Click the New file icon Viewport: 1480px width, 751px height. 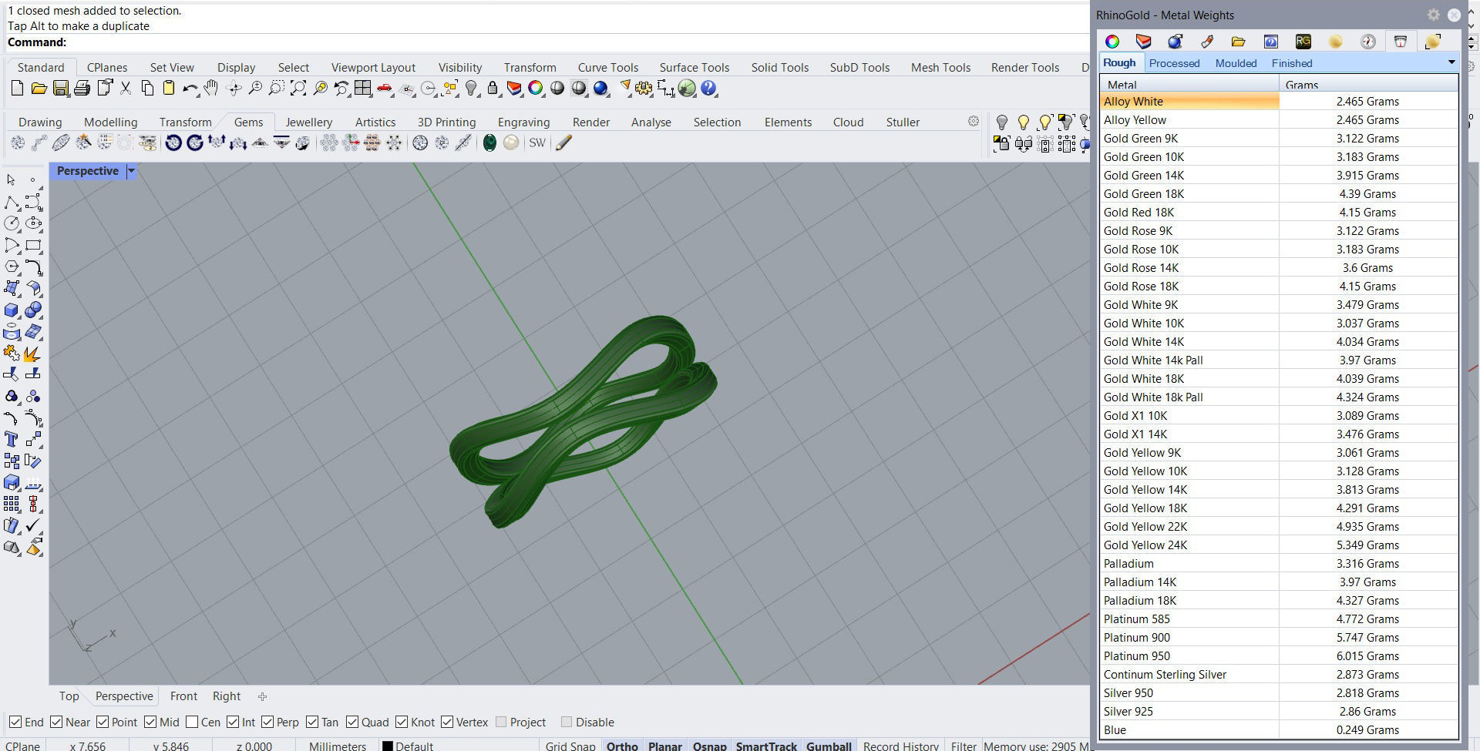coord(17,89)
